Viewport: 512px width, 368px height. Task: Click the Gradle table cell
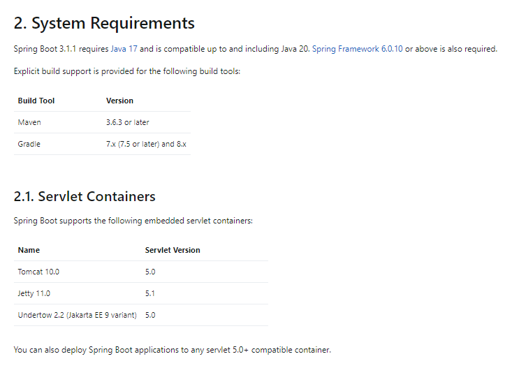click(x=29, y=144)
